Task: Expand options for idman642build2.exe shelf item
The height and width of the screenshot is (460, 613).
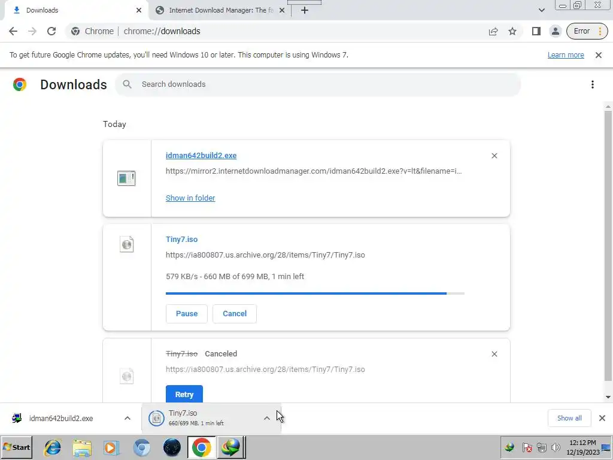Action: click(x=128, y=418)
